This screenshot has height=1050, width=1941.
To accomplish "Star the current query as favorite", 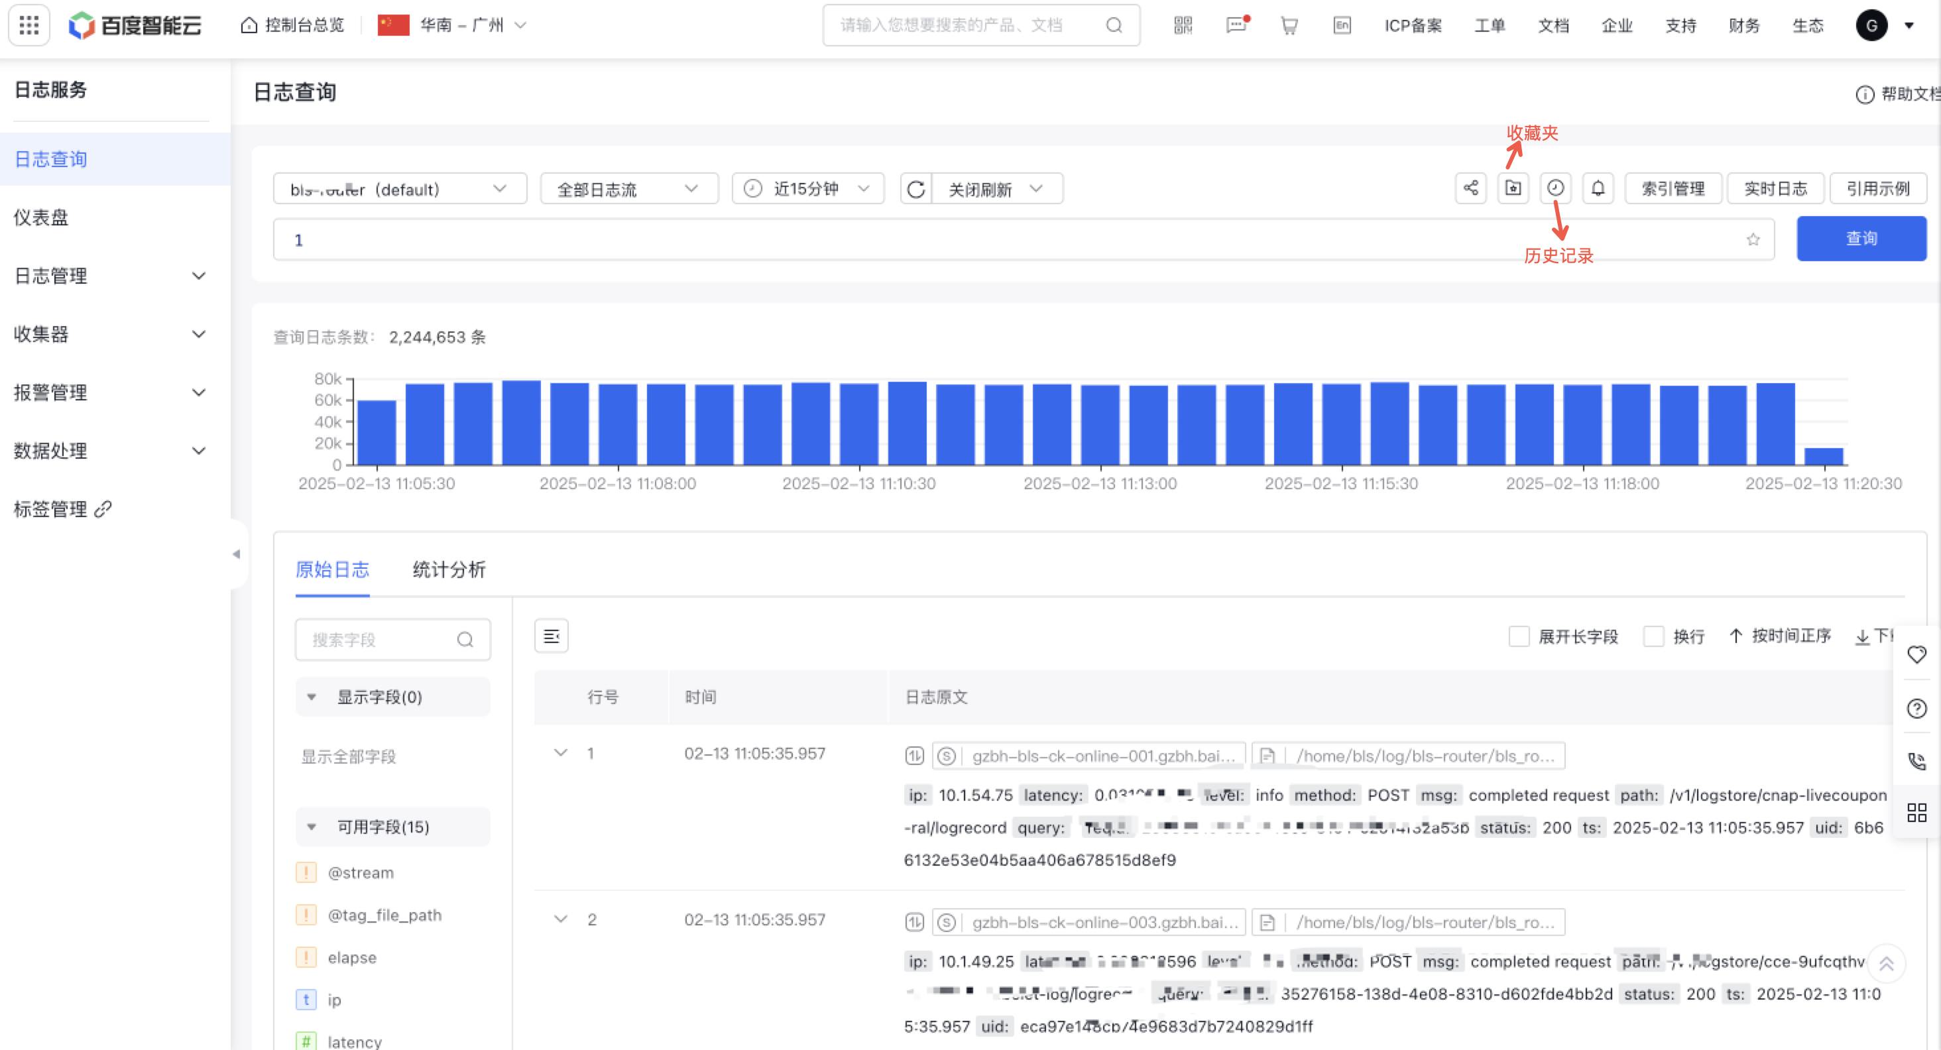I will (x=1753, y=239).
